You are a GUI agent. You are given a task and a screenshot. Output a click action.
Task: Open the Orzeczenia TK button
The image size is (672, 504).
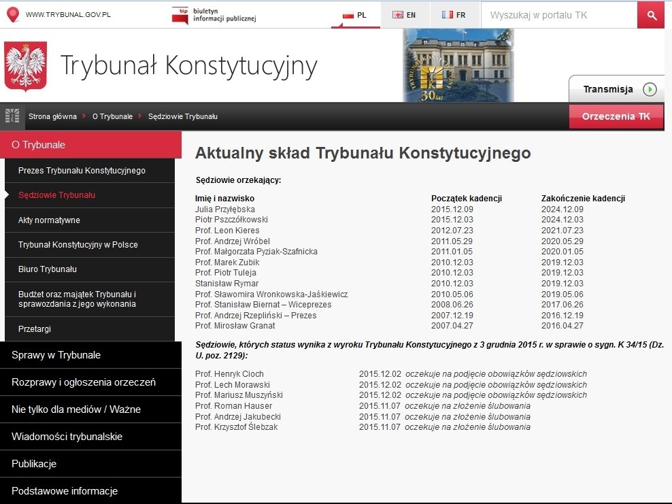coord(616,116)
